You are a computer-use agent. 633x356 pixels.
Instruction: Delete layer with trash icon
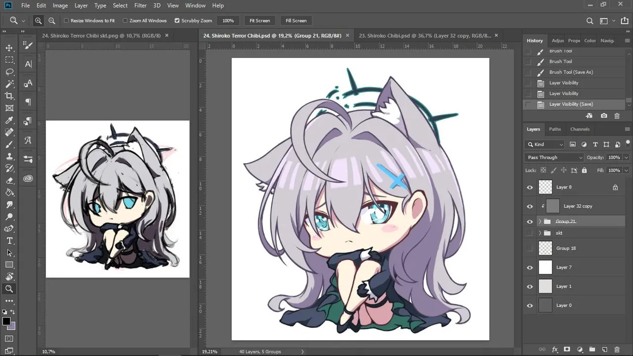[x=617, y=350]
